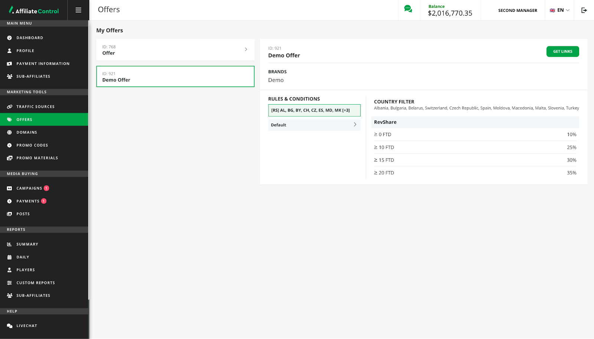Image resolution: width=594 pixels, height=339 pixels.
Task: Click the hamburger menu icon
Action: [78, 10]
